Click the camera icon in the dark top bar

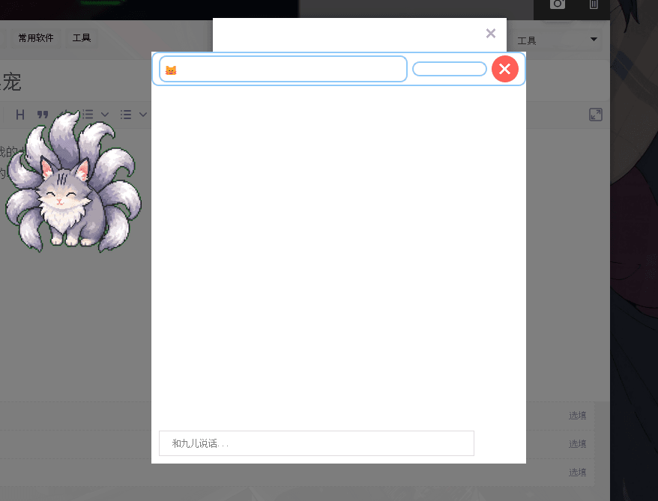click(558, 4)
